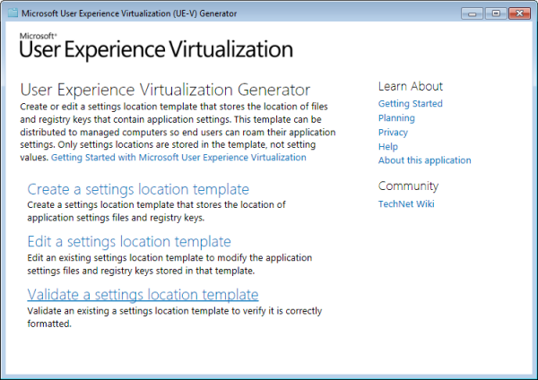Open Create a settings location template
Viewport: 538px width, 380px height.
point(138,189)
